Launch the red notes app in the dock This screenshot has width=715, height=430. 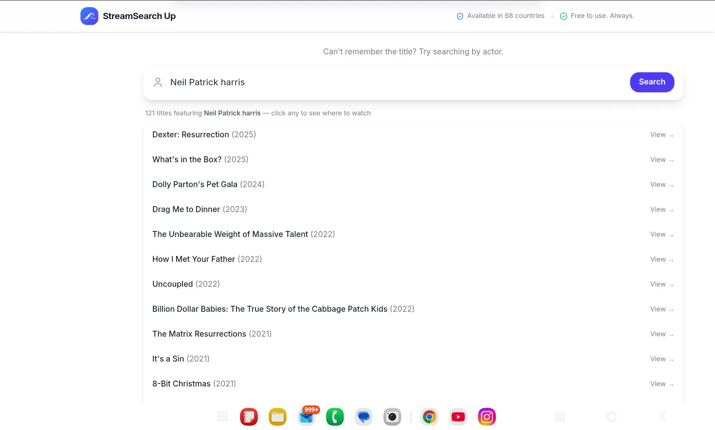249,417
